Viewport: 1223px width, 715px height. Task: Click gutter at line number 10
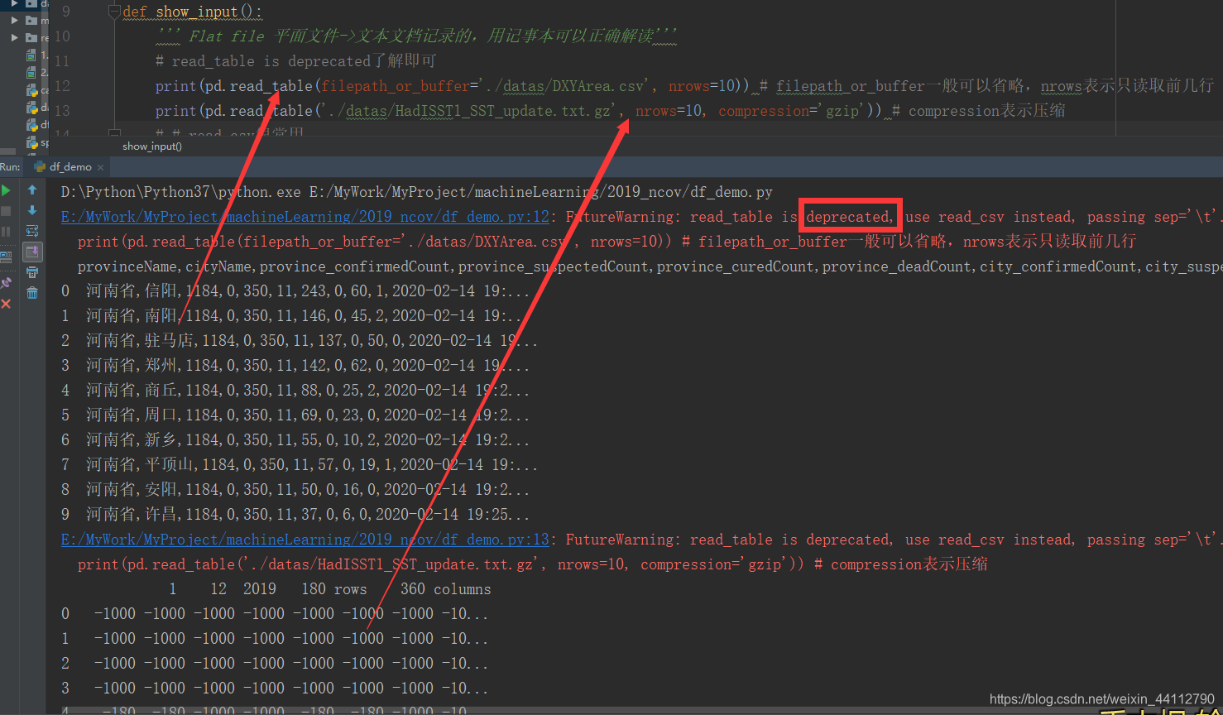(x=62, y=36)
